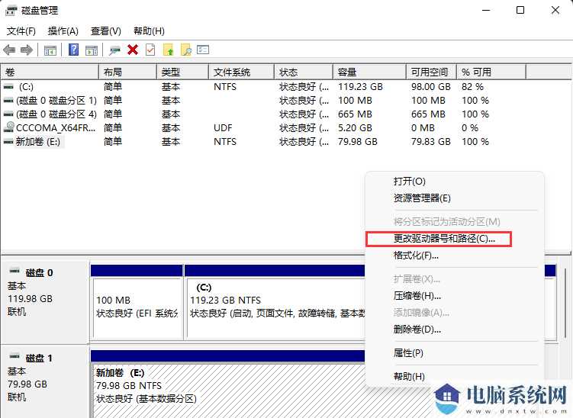
Task: Click the 5.20 GB capacity cell
Action: pyautogui.click(x=355, y=128)
